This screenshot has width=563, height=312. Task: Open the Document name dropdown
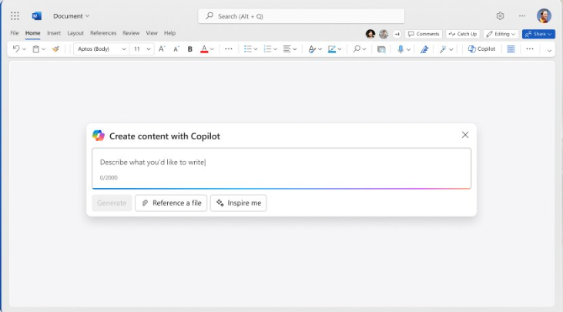click(71, 16)
